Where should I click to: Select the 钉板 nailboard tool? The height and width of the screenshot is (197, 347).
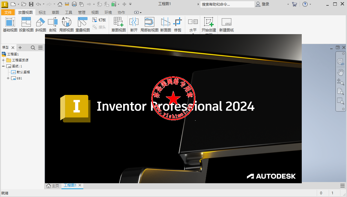[x=99, y=20]
